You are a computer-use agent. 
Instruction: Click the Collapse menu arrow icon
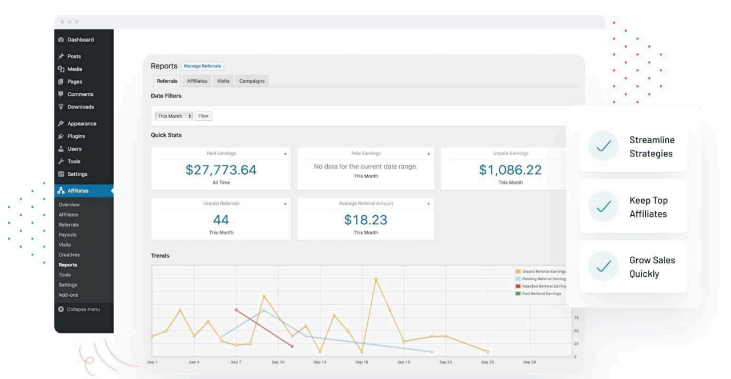click(x=61, y=309)
